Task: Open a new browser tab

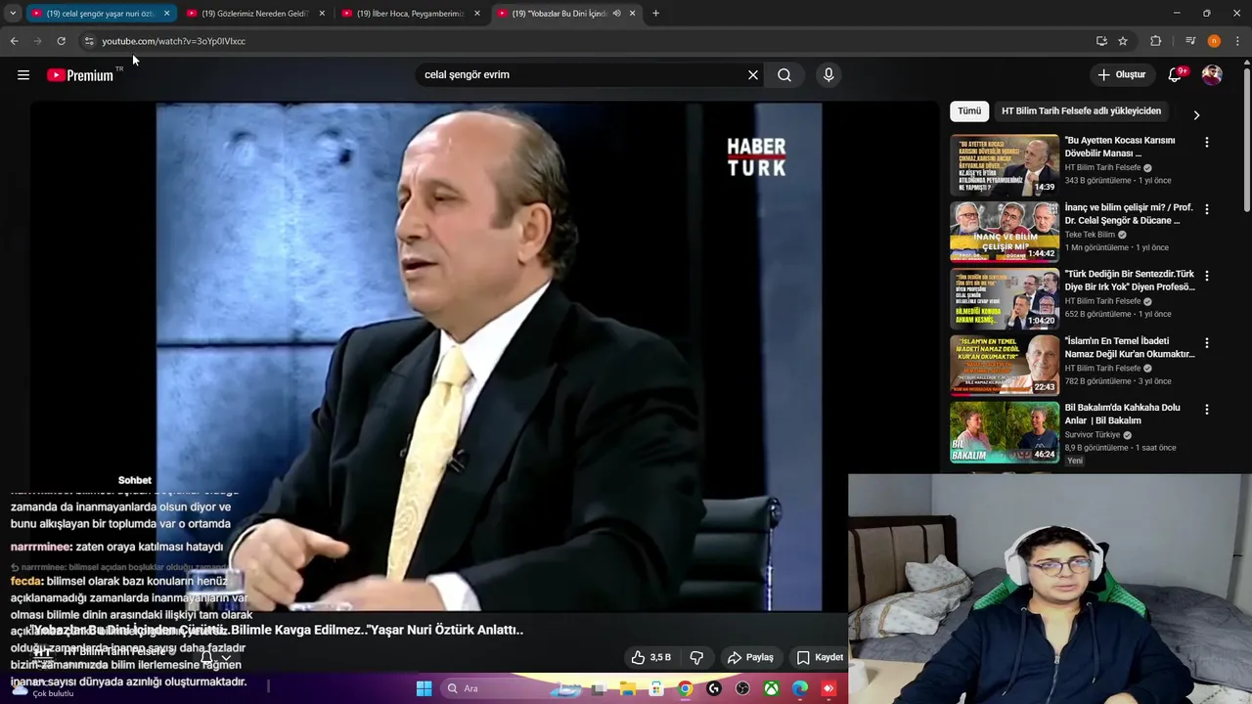Action: click(x=655, y=13)
